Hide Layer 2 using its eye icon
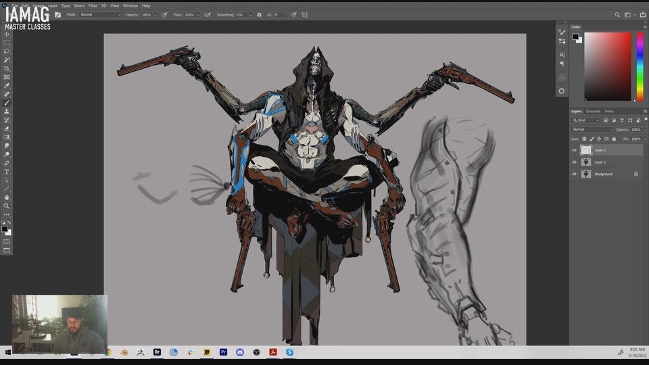649x365 pixels. (575, 150)
